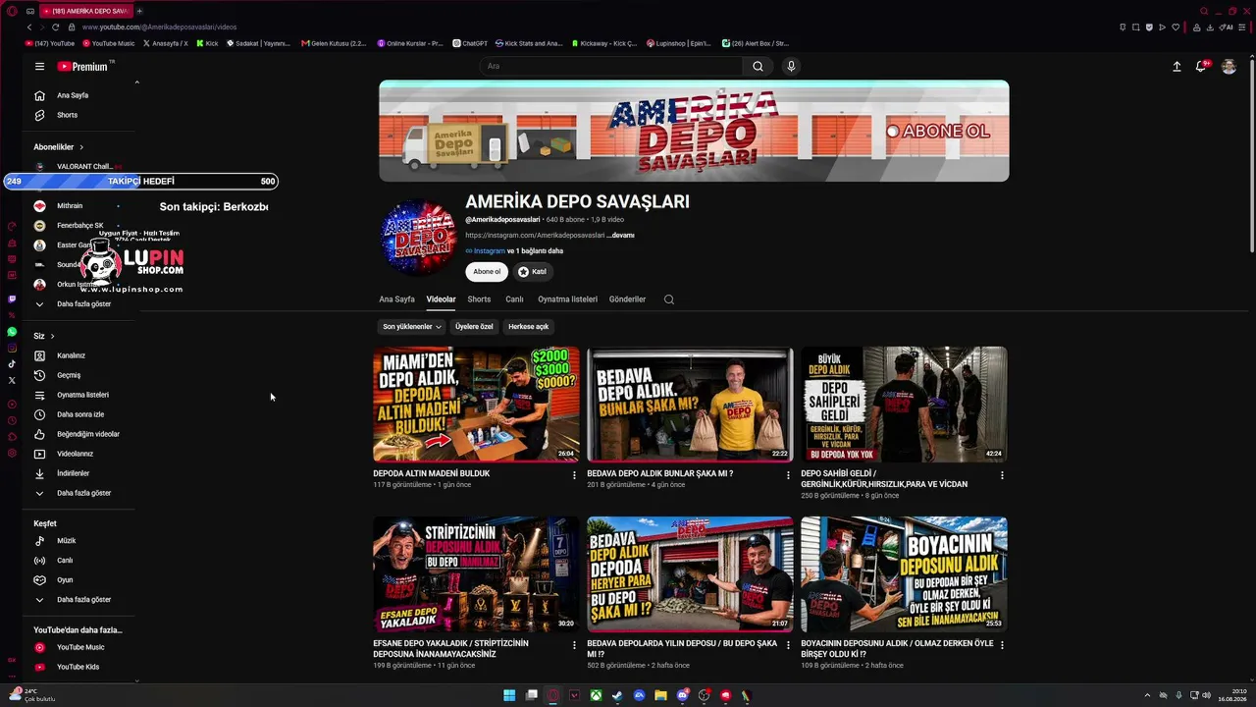Open File Explorer from the taskbar
The height and width of the screenshot is (707, 1256).
pyautogui.click(x=660, y=695)
